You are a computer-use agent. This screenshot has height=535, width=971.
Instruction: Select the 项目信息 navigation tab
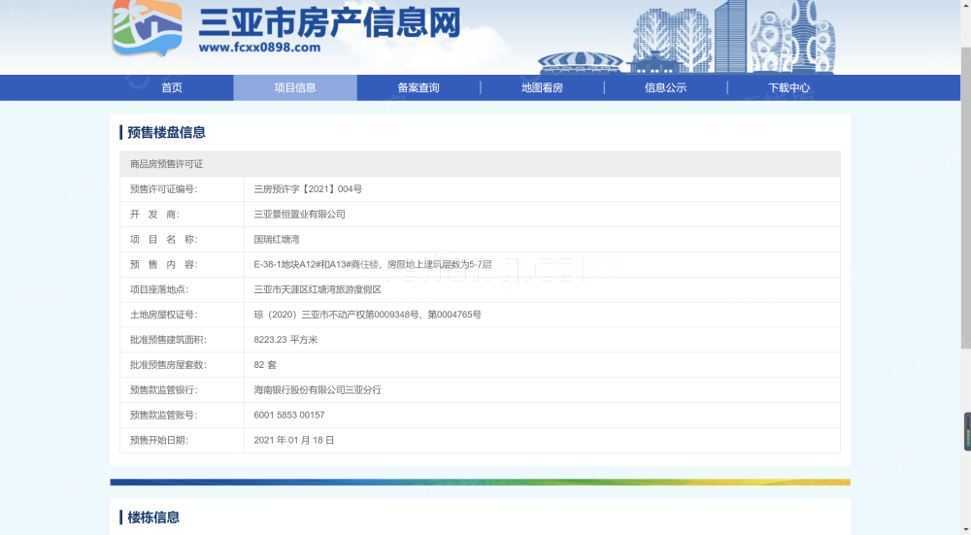click(x=295, y=87)
